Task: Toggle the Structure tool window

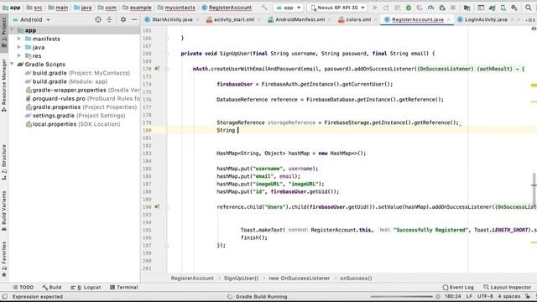Action: point(4,162)
